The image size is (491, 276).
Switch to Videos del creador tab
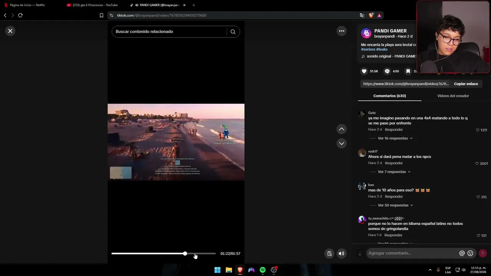453,96
